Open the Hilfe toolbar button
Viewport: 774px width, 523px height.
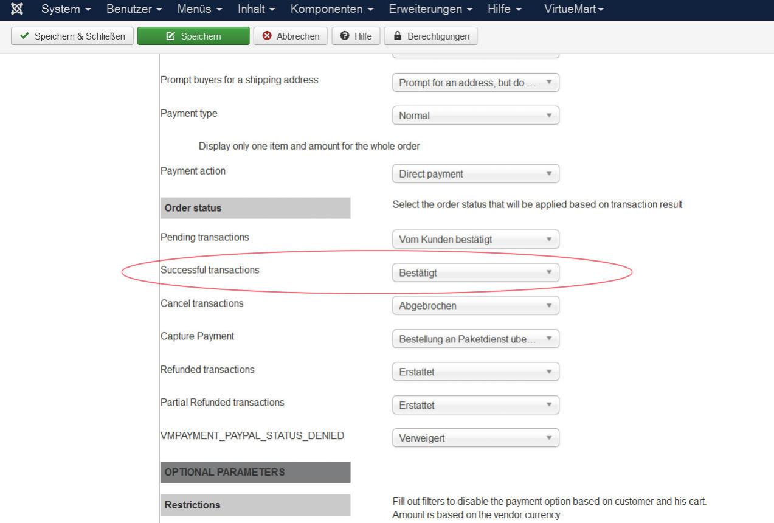[x=356, y=36]
